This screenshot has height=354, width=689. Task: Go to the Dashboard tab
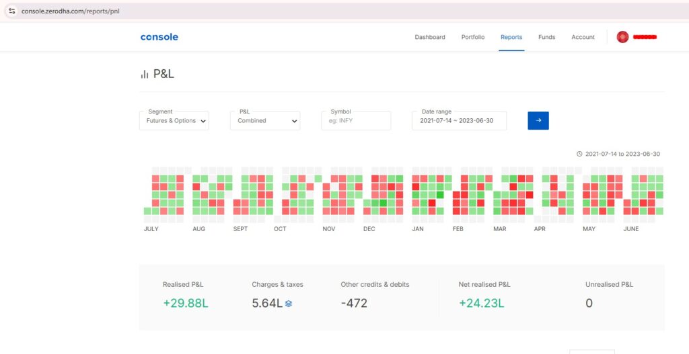click(x=429, y=37)
